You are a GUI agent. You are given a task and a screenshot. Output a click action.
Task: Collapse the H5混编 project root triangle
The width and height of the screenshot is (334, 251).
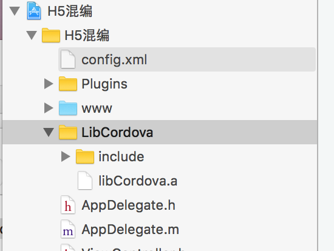point(15,11)
